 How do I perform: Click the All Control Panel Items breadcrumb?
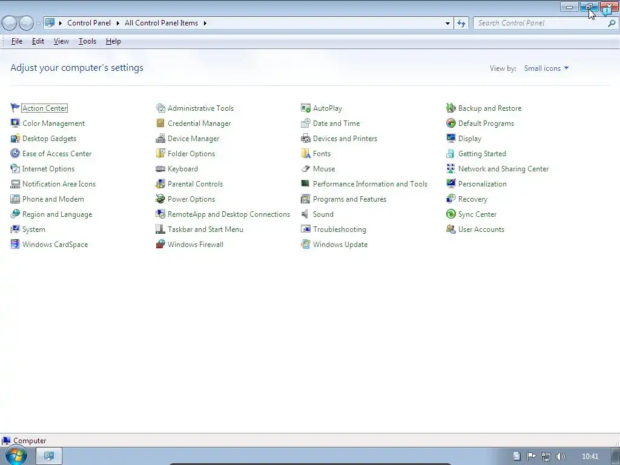click(x=161, y=23)
